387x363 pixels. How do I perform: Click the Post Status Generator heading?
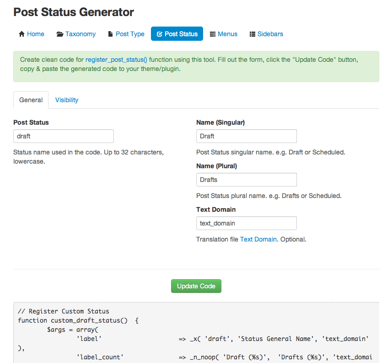coord(74,12)
